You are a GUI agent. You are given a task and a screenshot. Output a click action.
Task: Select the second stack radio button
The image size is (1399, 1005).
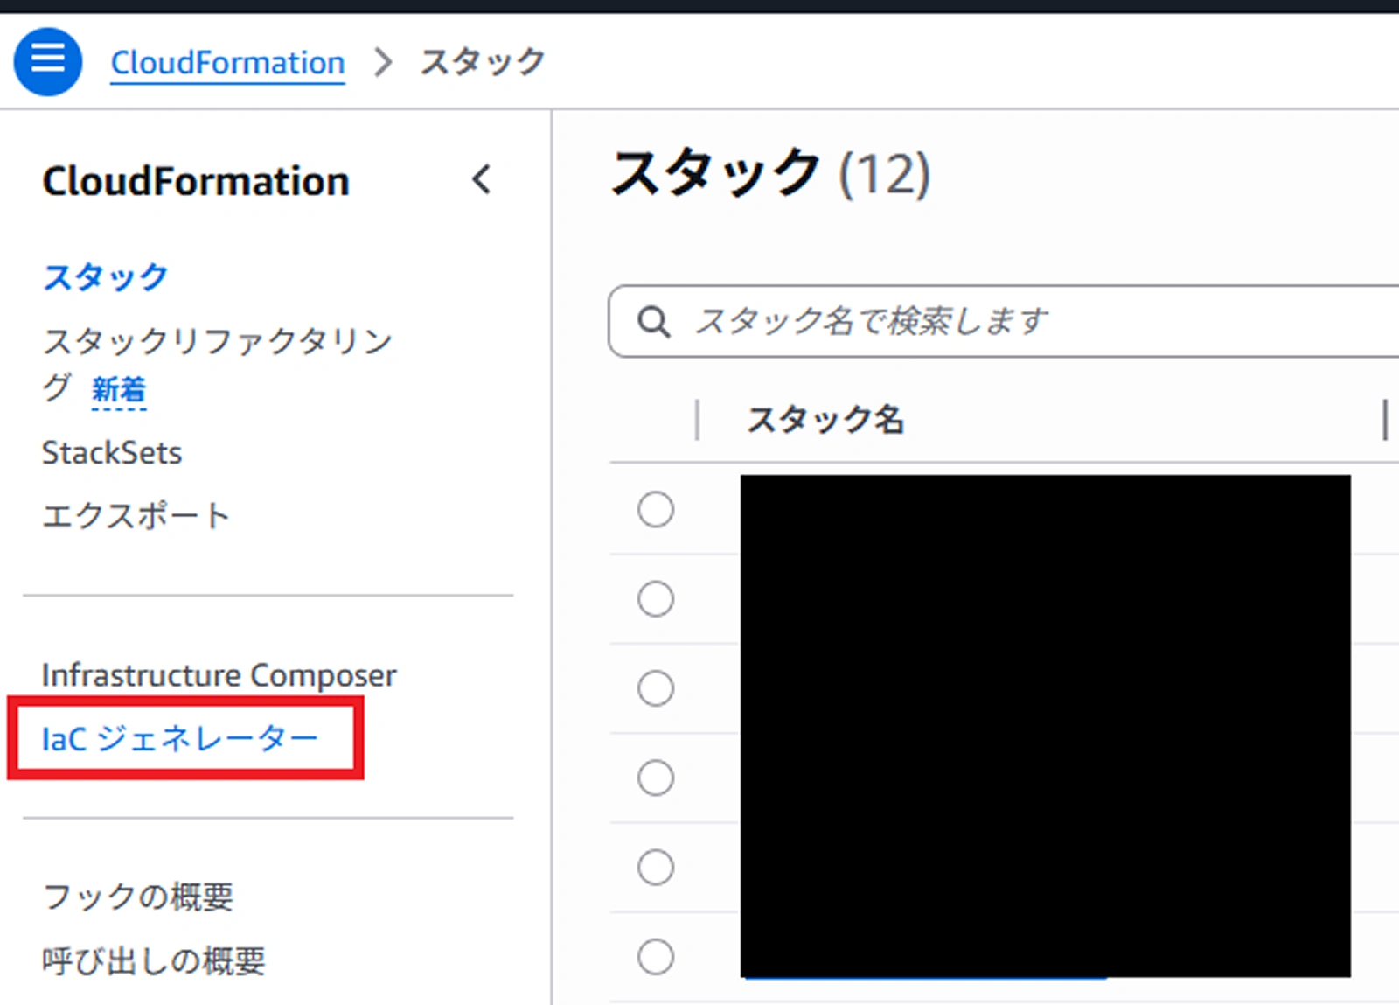click(656, 599)
